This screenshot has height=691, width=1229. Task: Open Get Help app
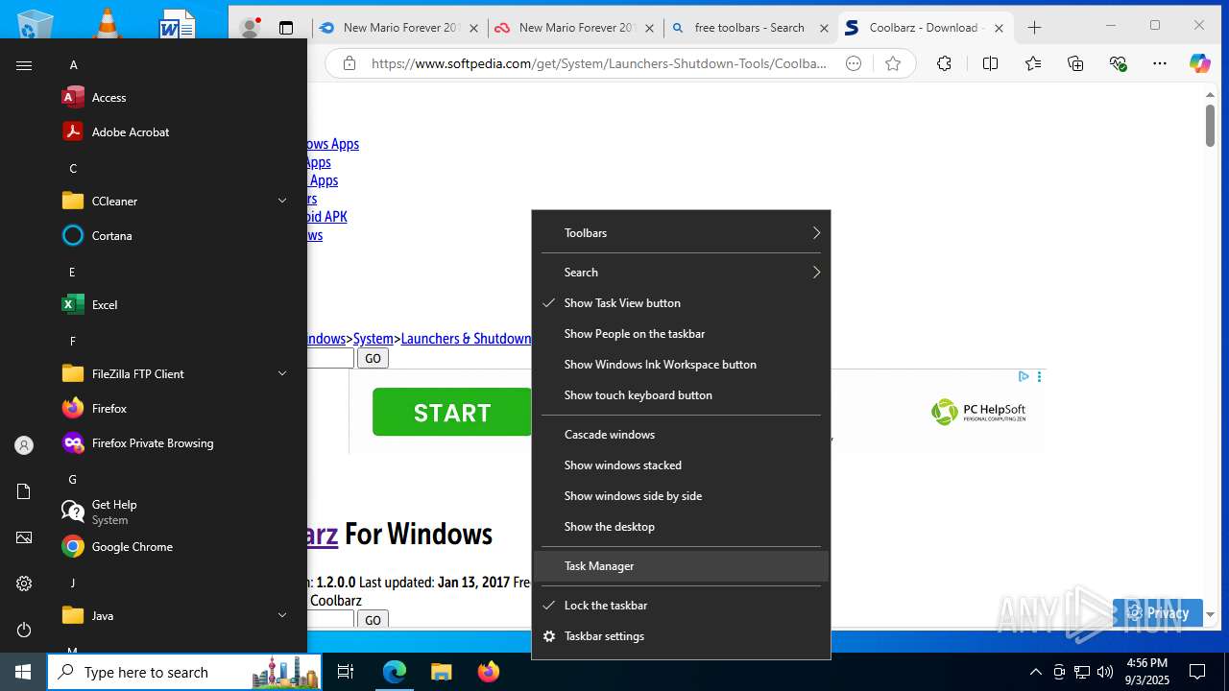(x=173, y=512)
